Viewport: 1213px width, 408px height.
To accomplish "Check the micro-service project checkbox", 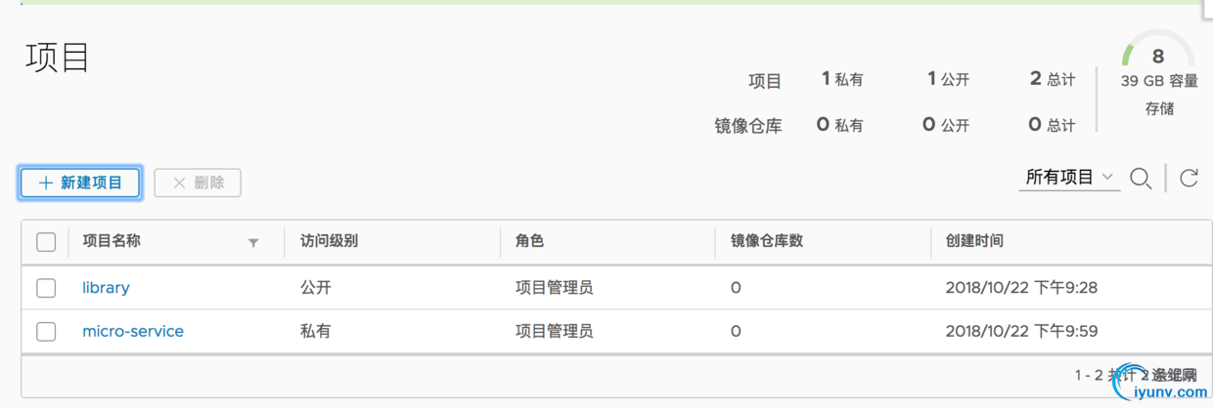I will 46,332.
